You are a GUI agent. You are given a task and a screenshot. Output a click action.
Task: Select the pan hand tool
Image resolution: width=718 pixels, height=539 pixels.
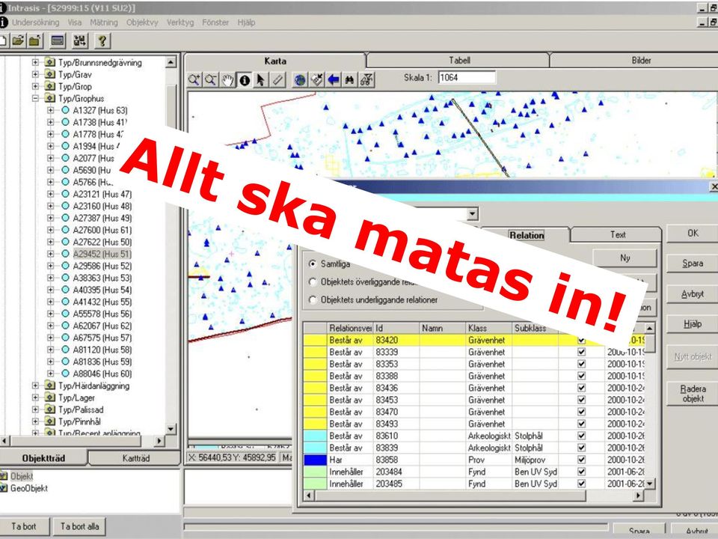pyautogui.click(x=227, y=80)
